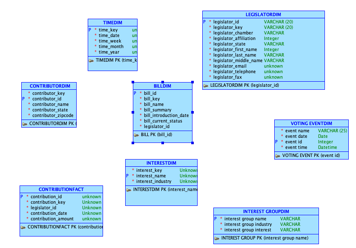
Task: Click the P marker next to interest_name
Action: pyautogui.click(x=127, y=176)
